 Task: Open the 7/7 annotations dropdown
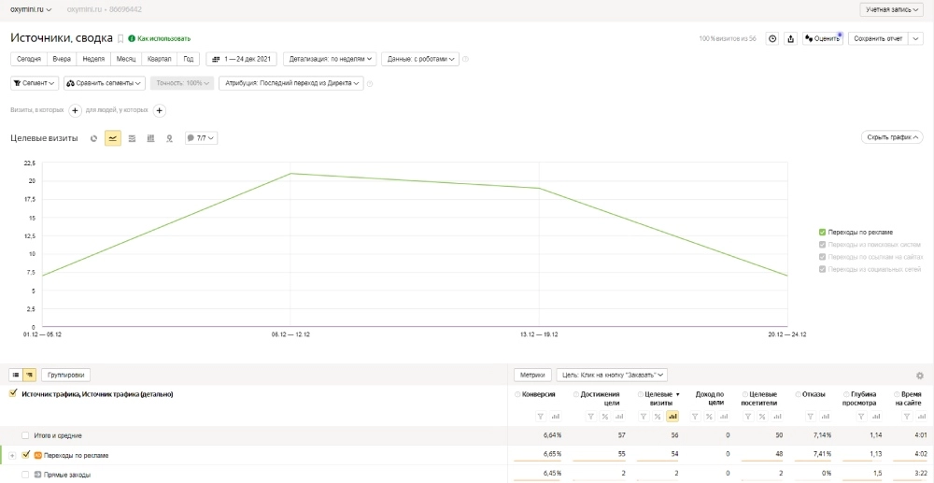pyautogui.click(x=202, y=138)
